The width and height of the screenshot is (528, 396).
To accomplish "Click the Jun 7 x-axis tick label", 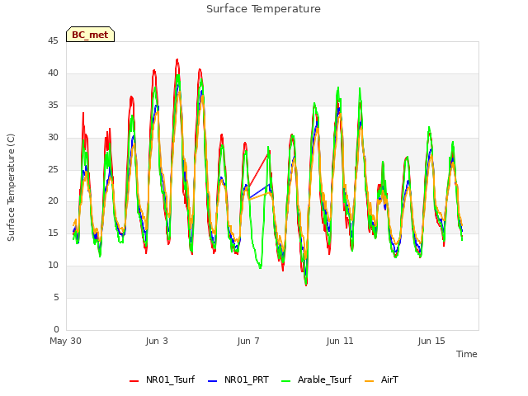I will (248, 341).
